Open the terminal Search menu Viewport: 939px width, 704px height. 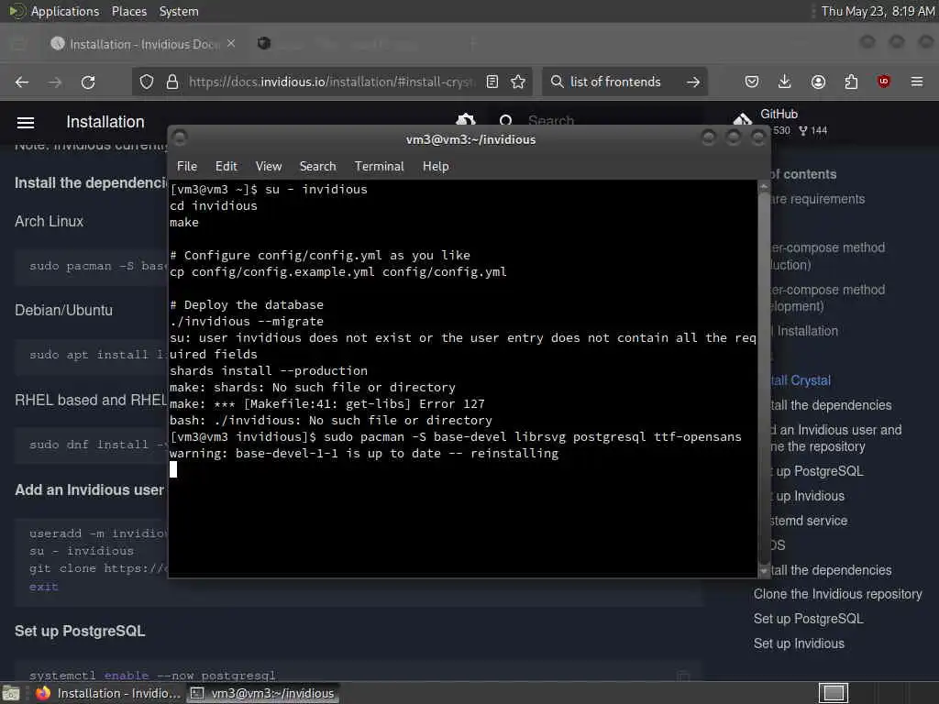317,167
